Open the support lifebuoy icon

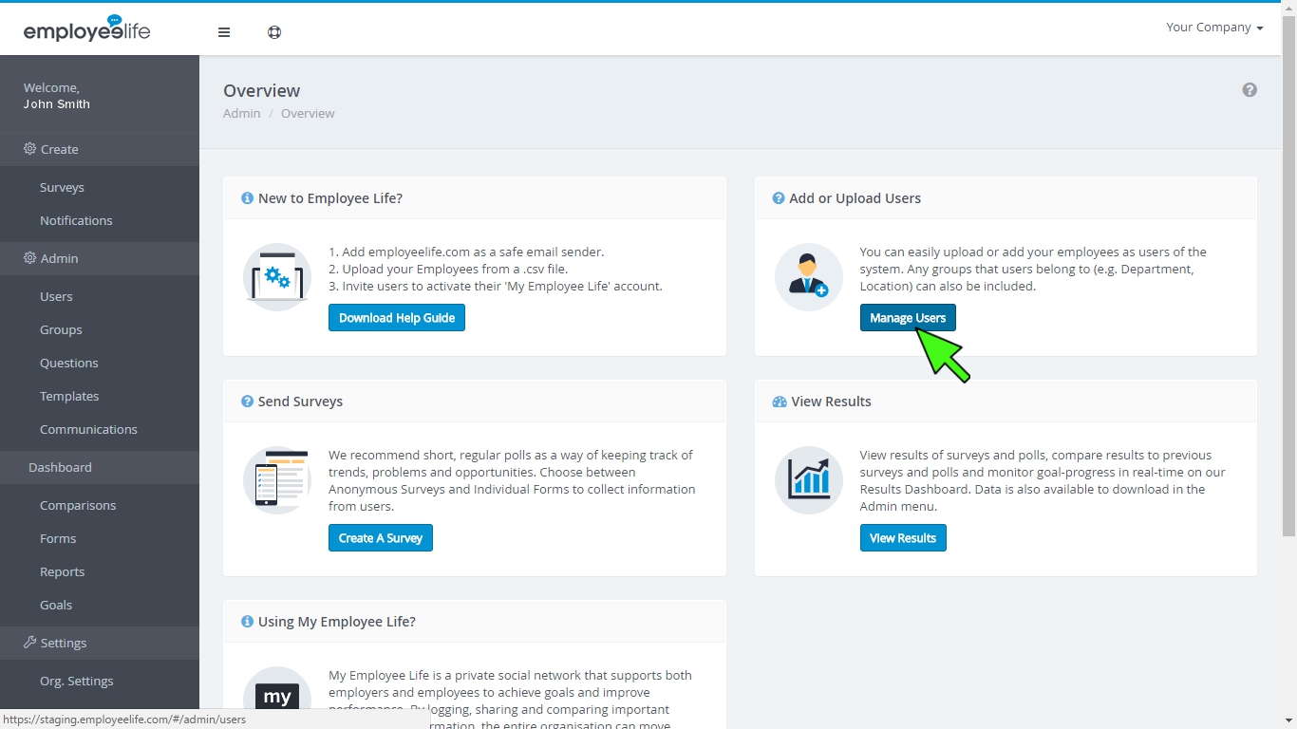point(274,32)
